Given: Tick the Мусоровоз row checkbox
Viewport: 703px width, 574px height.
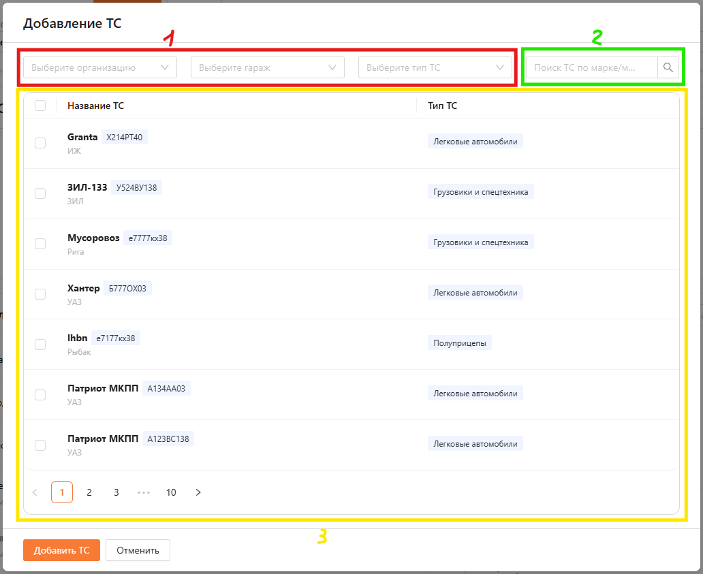Looking at the screenshot, I should click(40, 244).
